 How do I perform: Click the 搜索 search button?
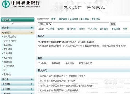coord(113,24)
